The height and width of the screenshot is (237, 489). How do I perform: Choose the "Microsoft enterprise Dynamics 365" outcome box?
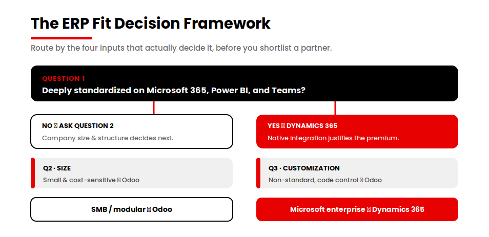[357, 209]
